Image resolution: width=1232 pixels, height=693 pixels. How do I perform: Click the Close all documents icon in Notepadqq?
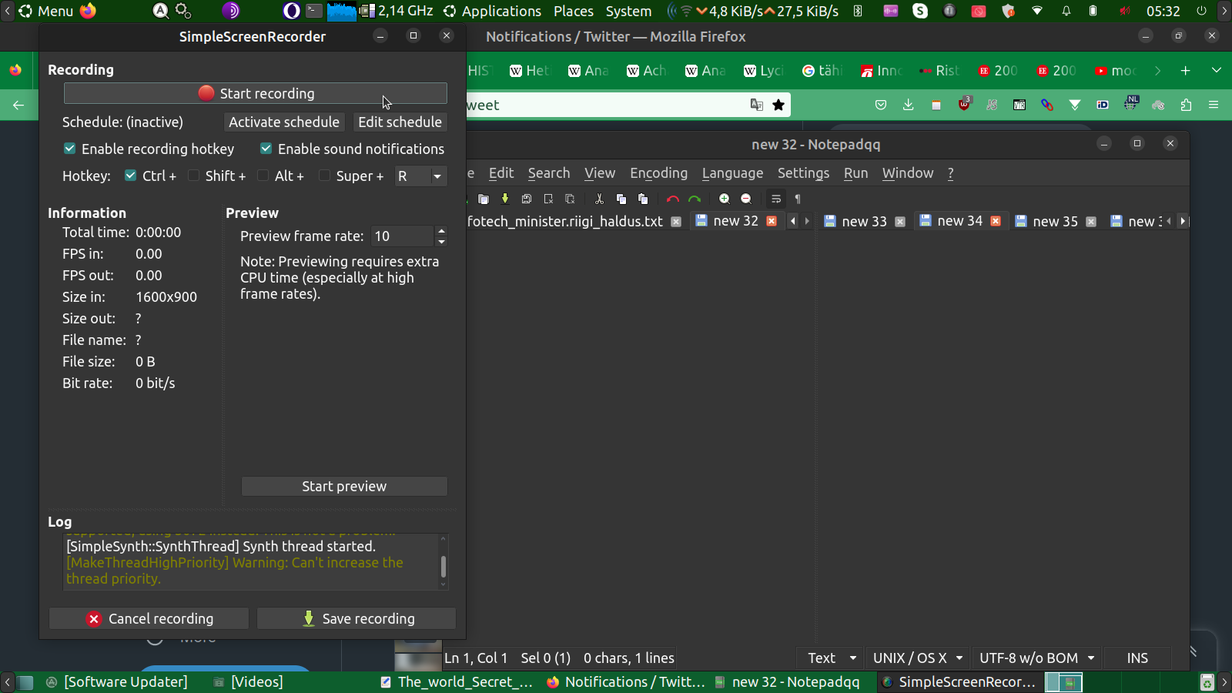click(570, 199)
